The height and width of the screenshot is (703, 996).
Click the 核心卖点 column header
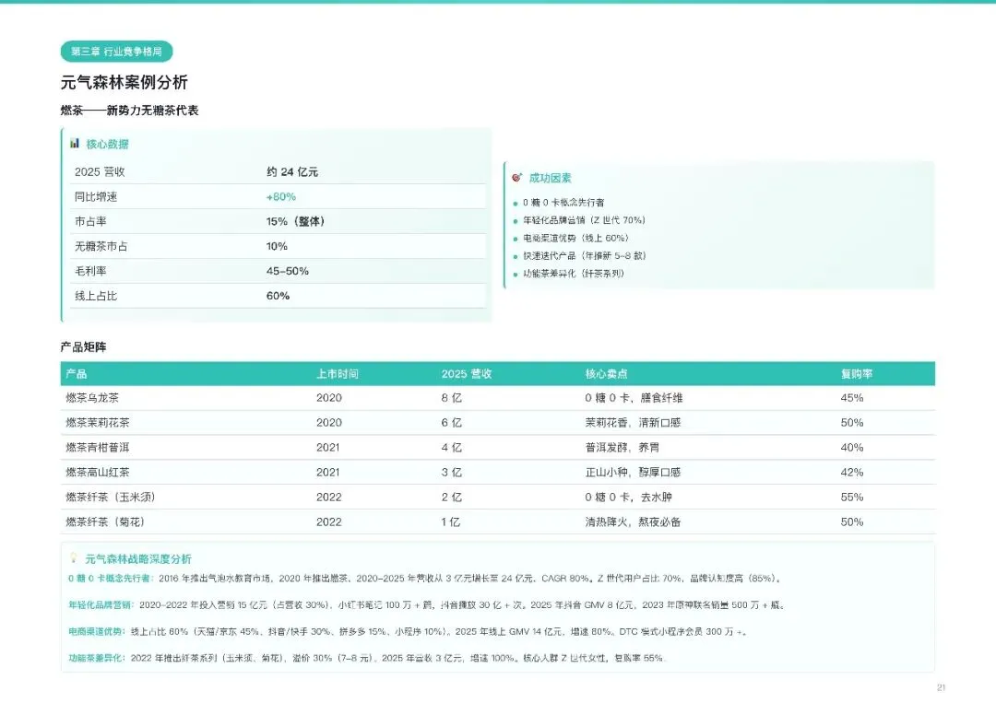click(x=607, y=374)
